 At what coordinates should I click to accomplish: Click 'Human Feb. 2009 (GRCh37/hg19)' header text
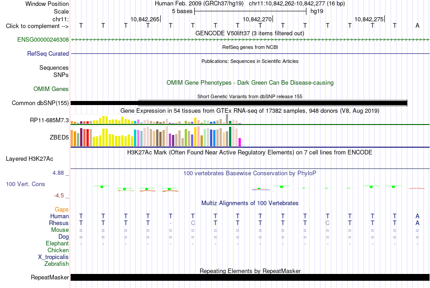tap(199, 4)
